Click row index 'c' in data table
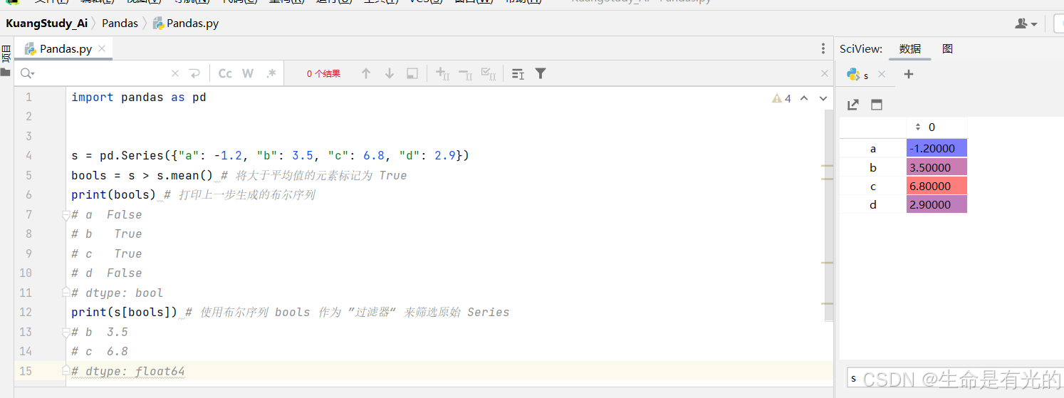Image resolution: width=1064 pixels, height=398 pixels. [873, 187]
